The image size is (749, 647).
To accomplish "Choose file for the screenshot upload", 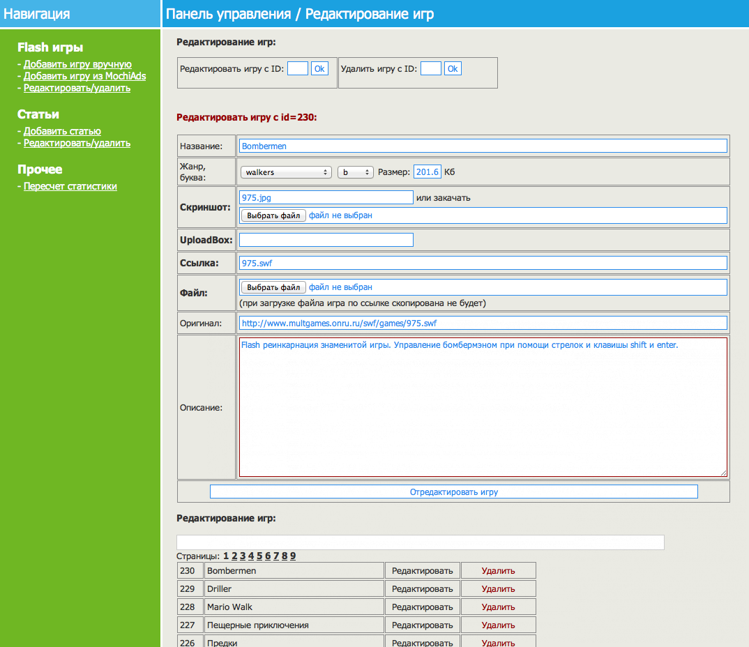I will tap(273, 215).
